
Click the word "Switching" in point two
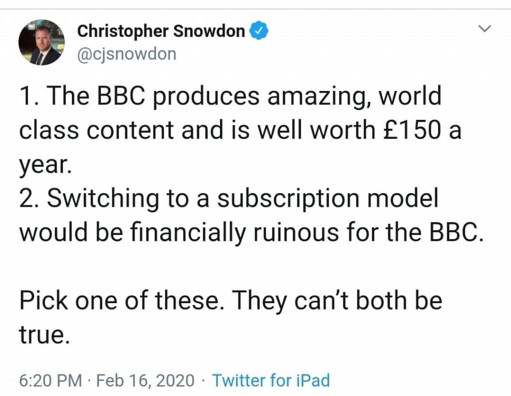click(103, 199)
